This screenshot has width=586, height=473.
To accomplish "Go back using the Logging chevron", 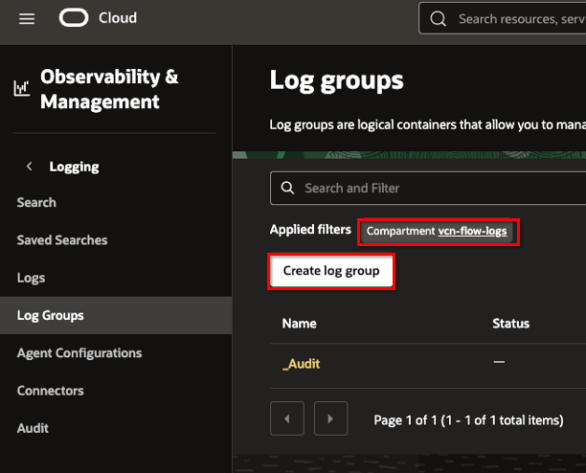I will [x=29, y=167].
